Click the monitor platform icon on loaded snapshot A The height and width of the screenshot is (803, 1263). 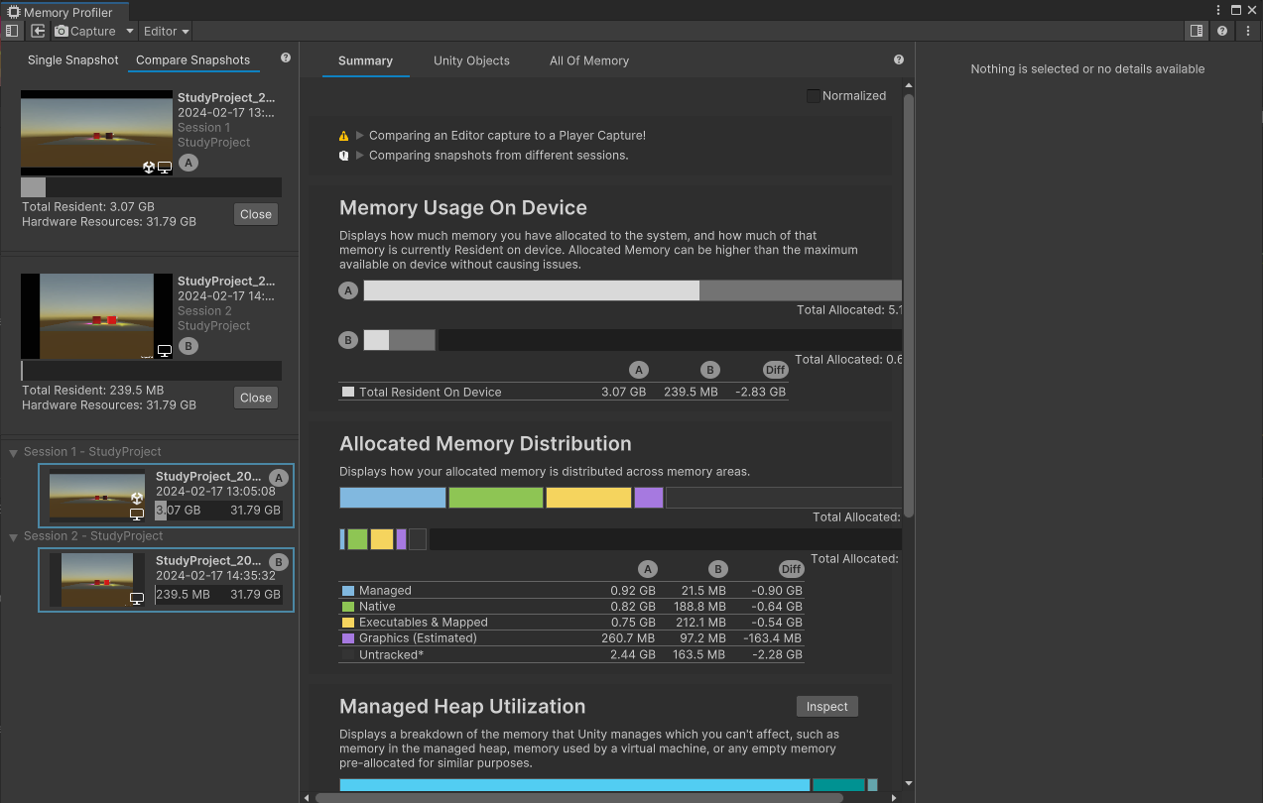(165, 168)
